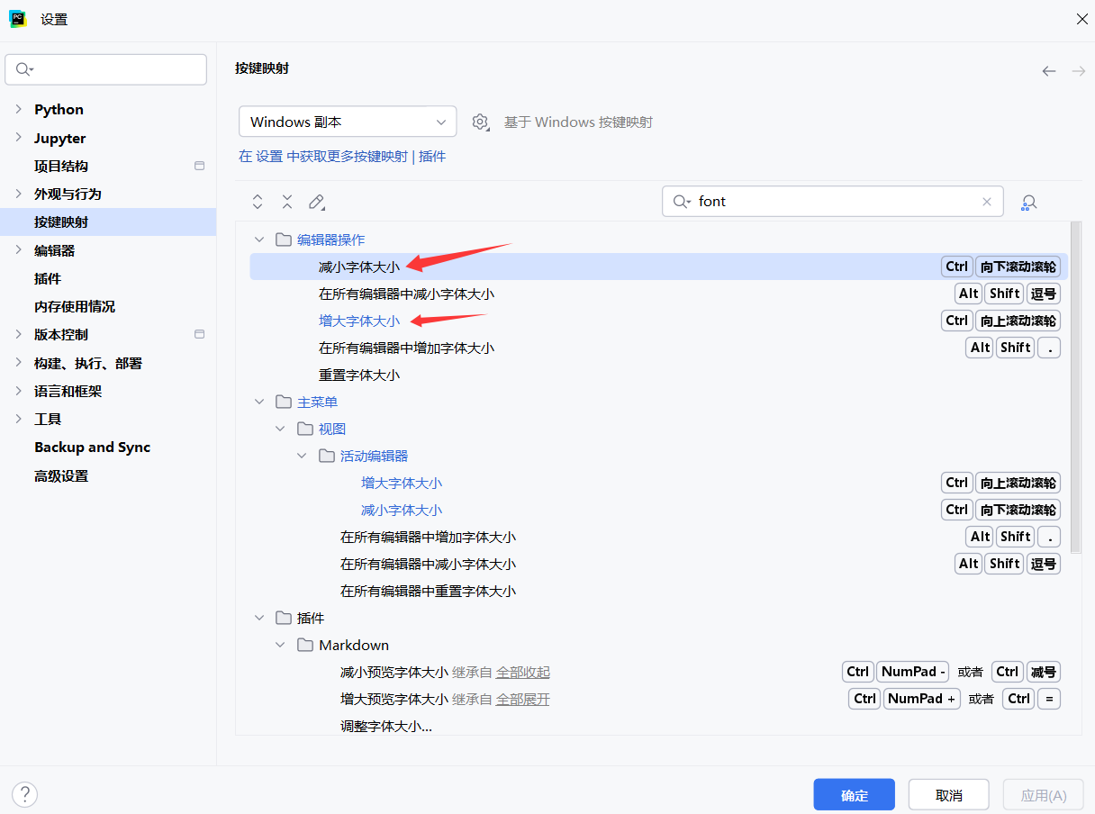The width and height of the screenshot is (1095, 814).
Task: Select the Backup and Sync page
Action: [92, 448]
